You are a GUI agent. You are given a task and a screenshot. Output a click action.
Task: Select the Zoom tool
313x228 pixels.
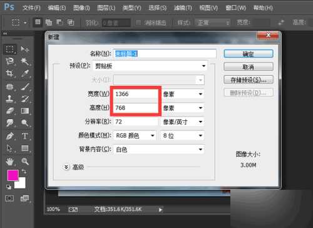[x=25, y=161]
